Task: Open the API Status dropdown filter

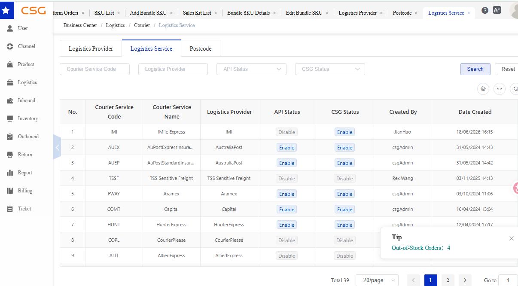Action: [251, 69]
